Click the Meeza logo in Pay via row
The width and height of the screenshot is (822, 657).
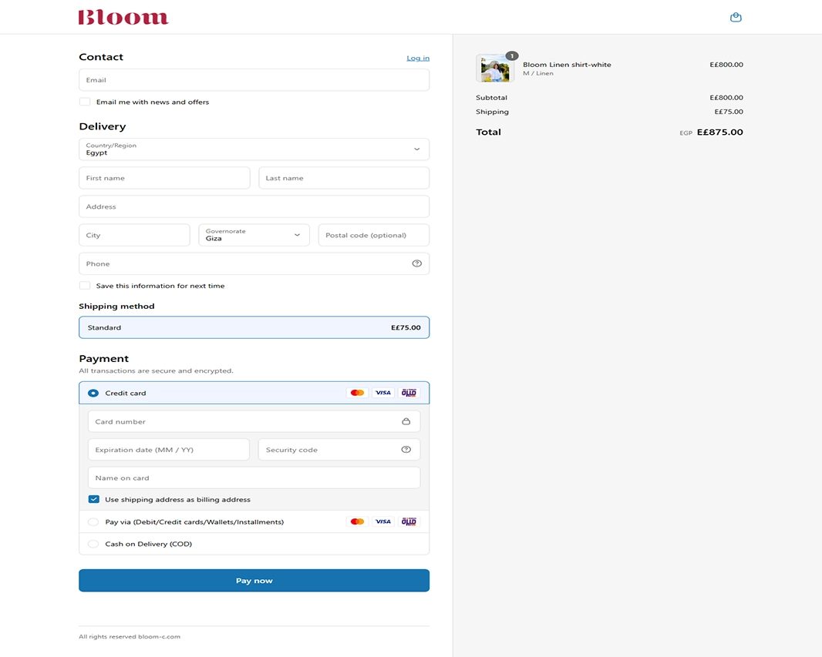[409, 521]
